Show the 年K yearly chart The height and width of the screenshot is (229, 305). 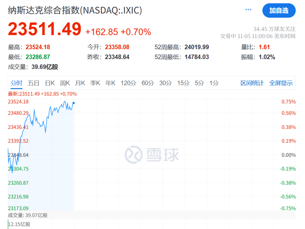[x=110, y=83]
